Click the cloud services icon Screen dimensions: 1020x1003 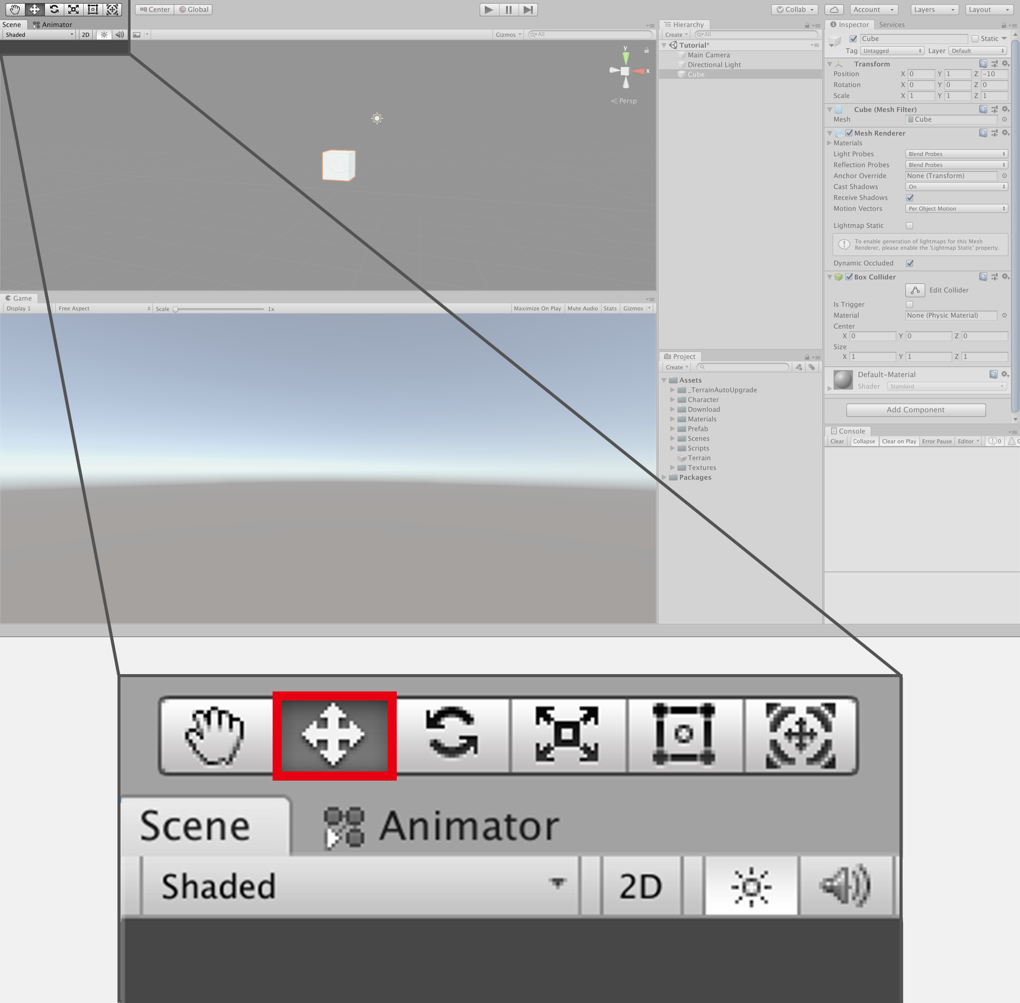tap(834, 9)
